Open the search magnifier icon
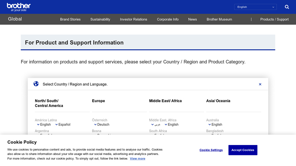296x166 pixels. [287, 7]
